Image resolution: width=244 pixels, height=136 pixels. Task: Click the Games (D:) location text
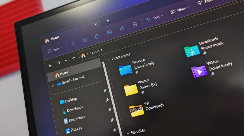148,86
